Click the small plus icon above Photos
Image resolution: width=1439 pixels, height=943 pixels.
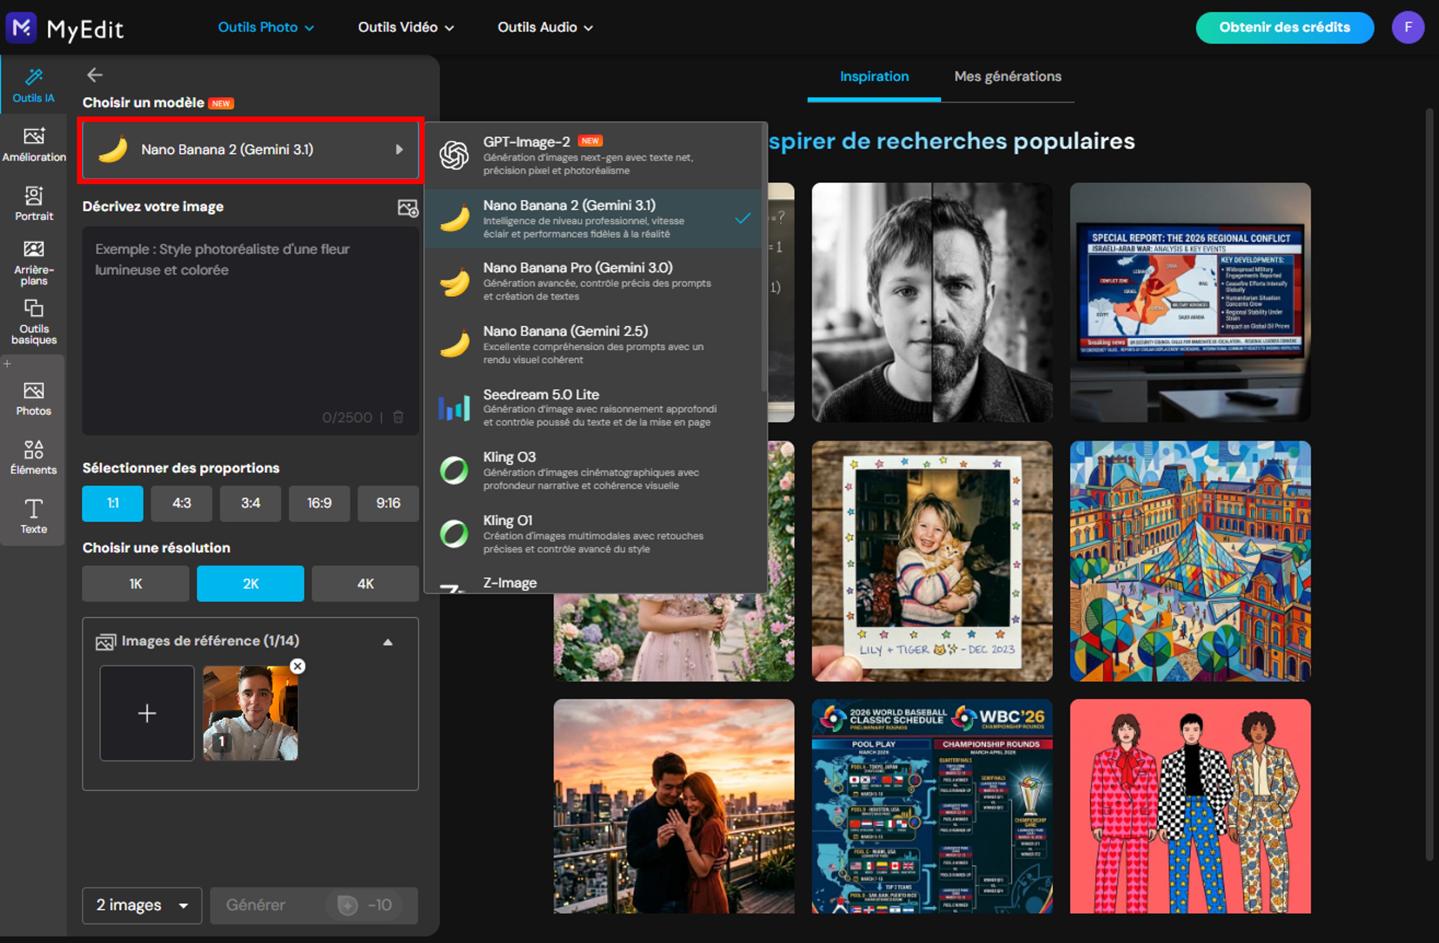tap(7, 364)
